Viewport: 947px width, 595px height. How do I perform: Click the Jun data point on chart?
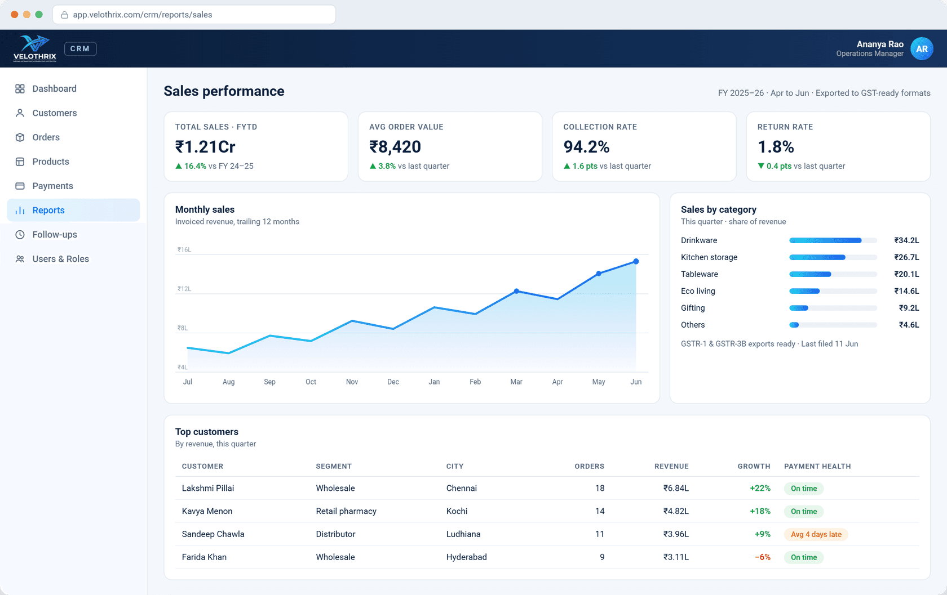coord(636,261)
